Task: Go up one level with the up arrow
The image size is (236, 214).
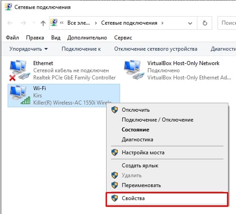Action: pyautogui.click(x=43, y=23)
